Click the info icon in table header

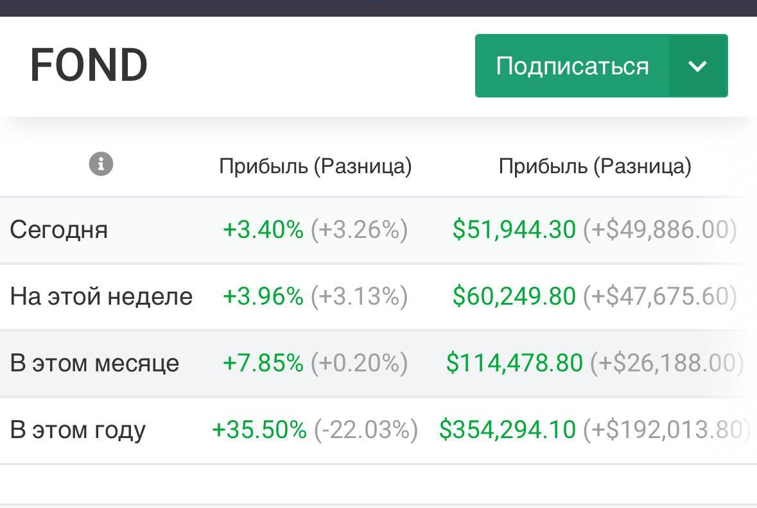click(101, 164)
